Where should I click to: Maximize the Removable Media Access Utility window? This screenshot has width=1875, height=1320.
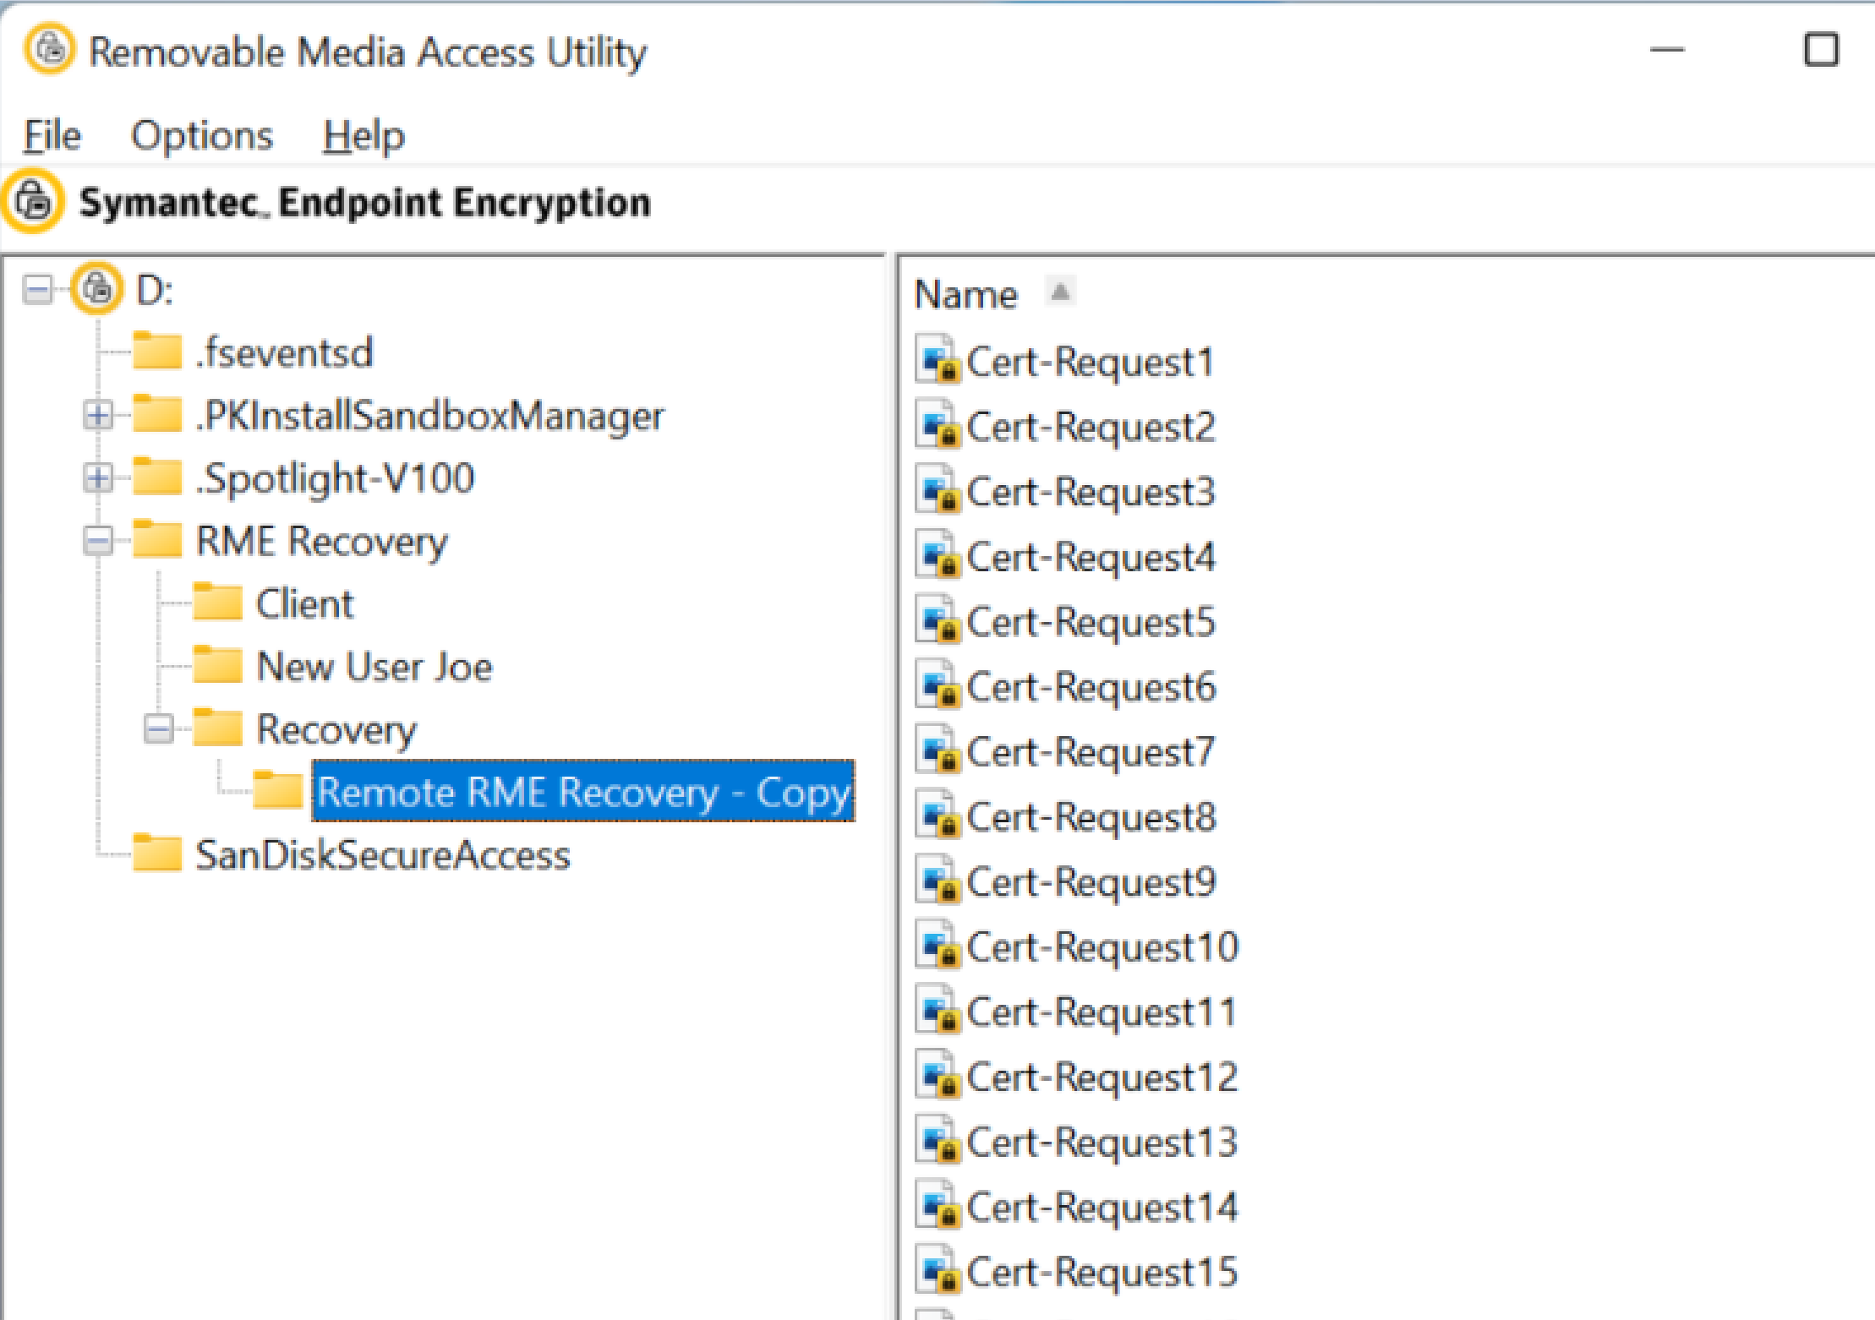(x=1821, y=49)
